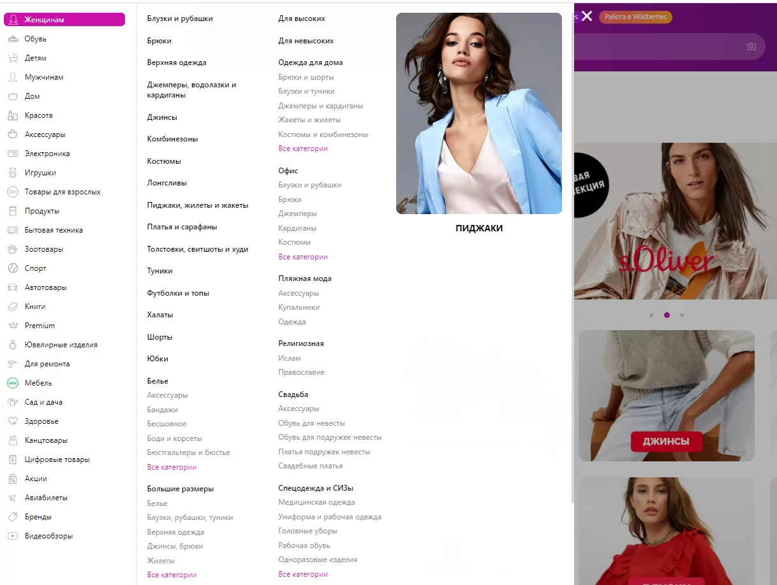This screenshot has height=585, width=777.
Task: Click the camera icon in search bar
Action: 751,47
